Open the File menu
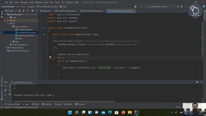206x116 pixels. [x=6, y=2]
